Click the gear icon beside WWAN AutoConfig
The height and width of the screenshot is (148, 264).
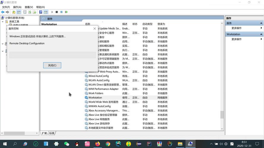86,106
